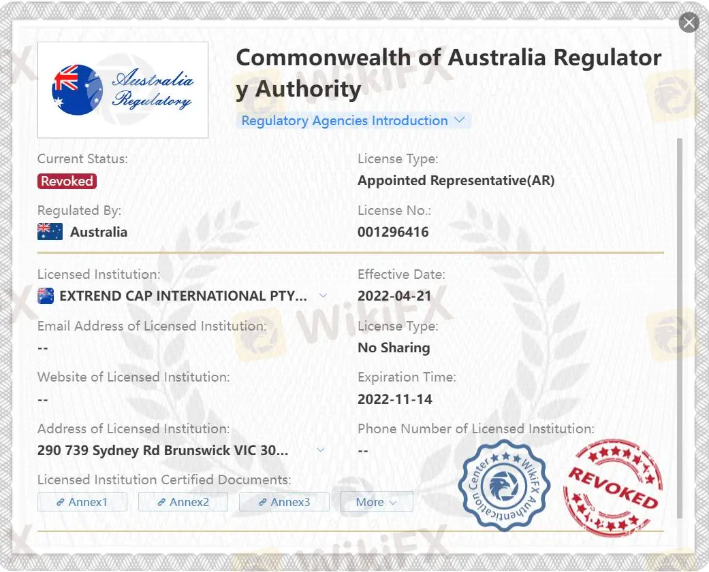The image size is (709, 572).
Task: Click the EXTREND CAP INTERNATIONAL institution name
Action: 183,296
